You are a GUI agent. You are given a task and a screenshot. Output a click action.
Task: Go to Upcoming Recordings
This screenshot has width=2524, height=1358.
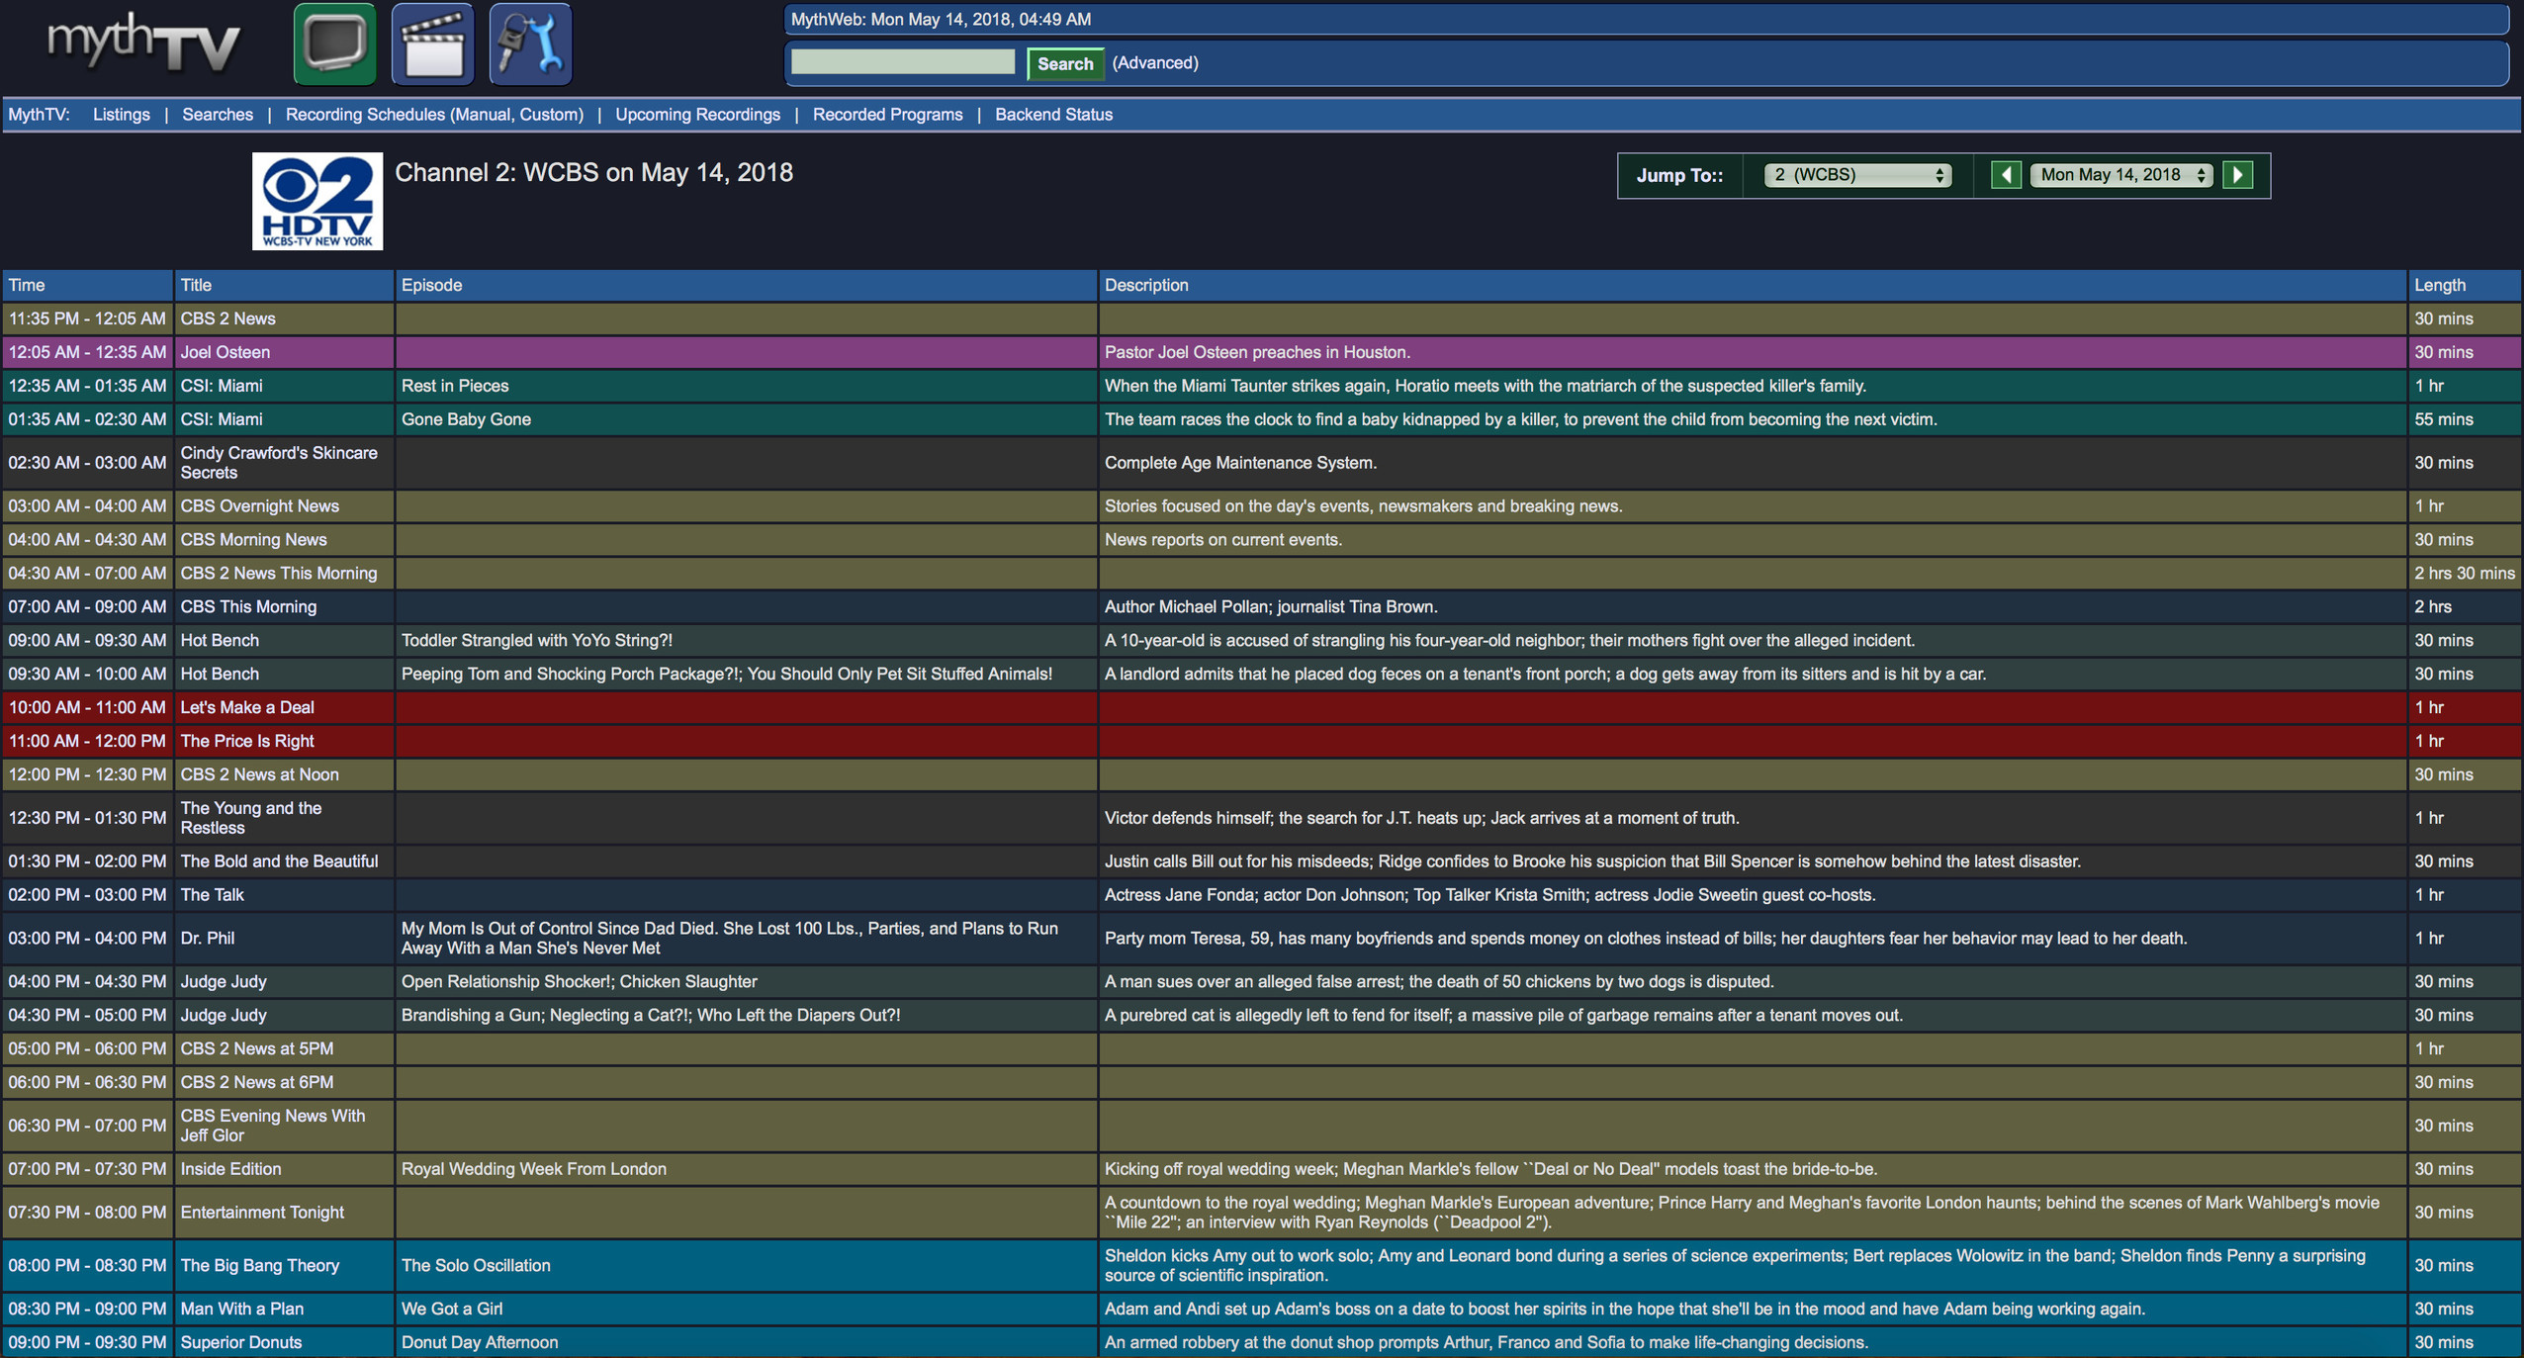[x=697, y=115]
